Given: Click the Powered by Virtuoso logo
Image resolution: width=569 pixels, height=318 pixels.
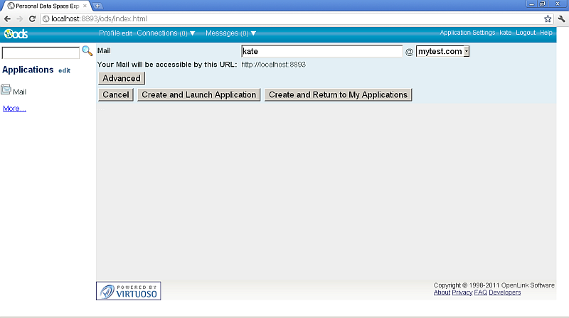Looking at the screenshot, I should pyautogui.click(x=129, y=290).
